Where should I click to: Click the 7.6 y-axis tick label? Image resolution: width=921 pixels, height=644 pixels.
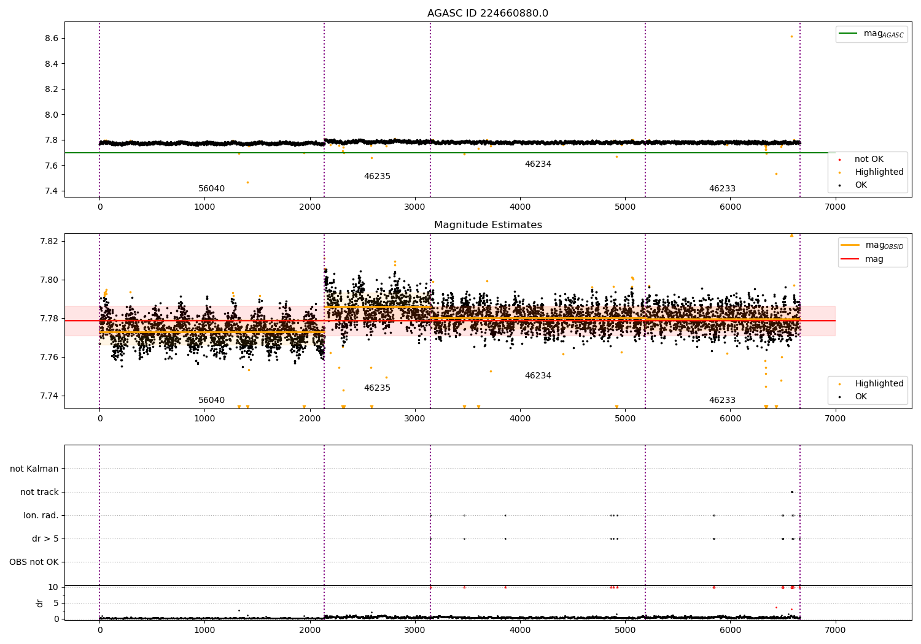tap(51, 166)
